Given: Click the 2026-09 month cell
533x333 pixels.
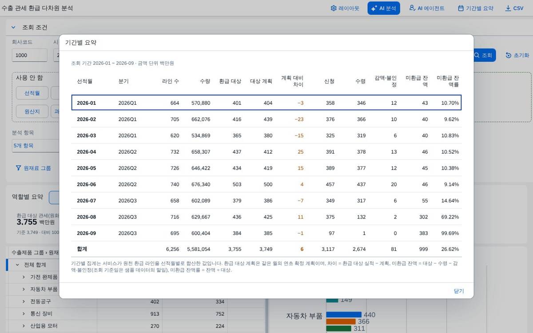Looking at the screenshot, I should 86,233.
